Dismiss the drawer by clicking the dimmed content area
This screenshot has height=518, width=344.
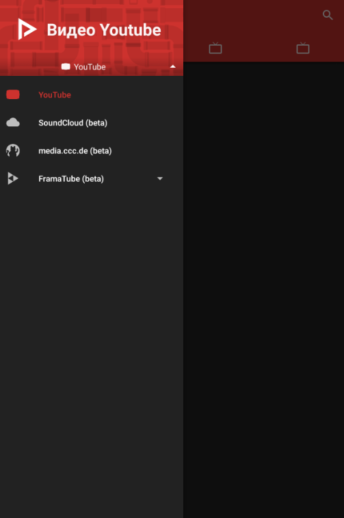tap(264, 289)
